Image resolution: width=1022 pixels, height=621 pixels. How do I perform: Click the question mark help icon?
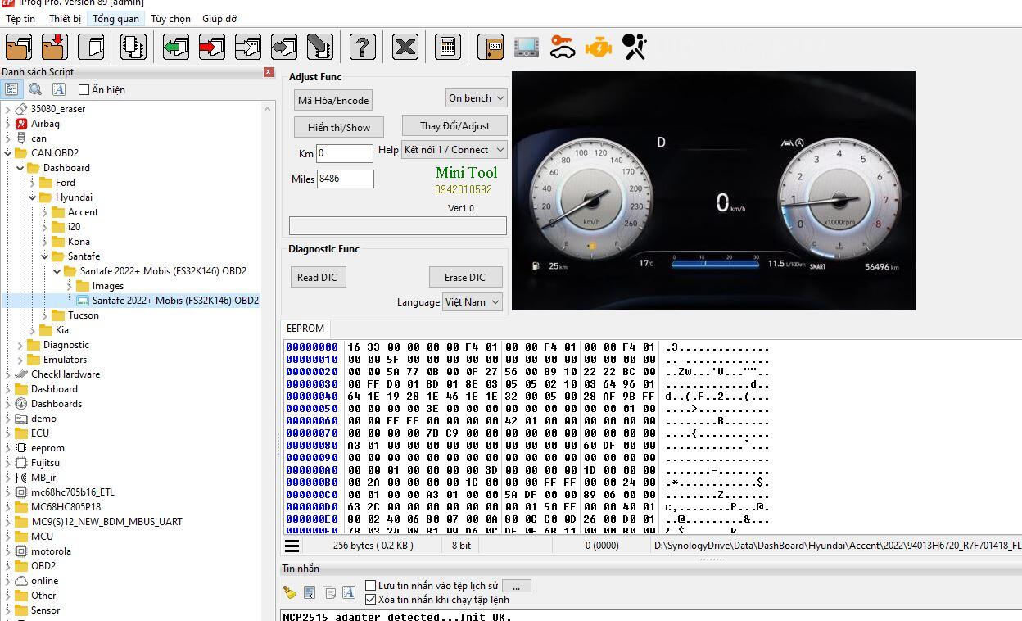362,47
